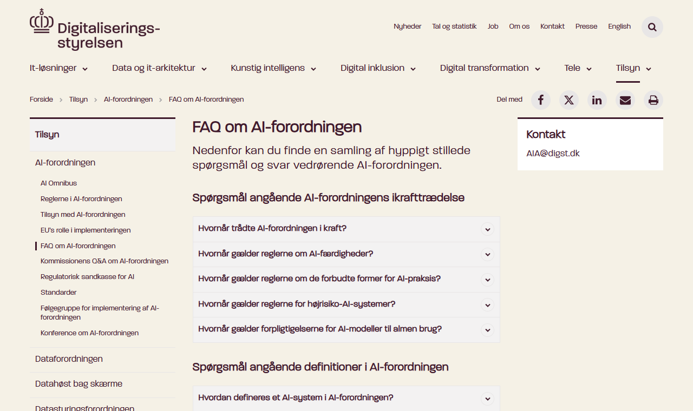Open top Kontakt link
The height and width of the screenshot is (411, 693).
(x=552, y=26)
